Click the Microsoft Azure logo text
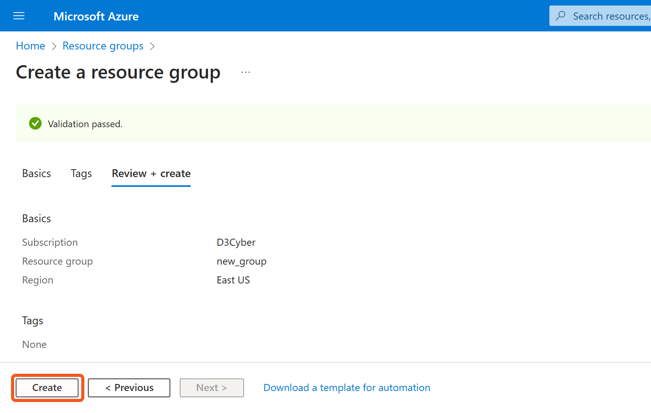 (96, 16)
